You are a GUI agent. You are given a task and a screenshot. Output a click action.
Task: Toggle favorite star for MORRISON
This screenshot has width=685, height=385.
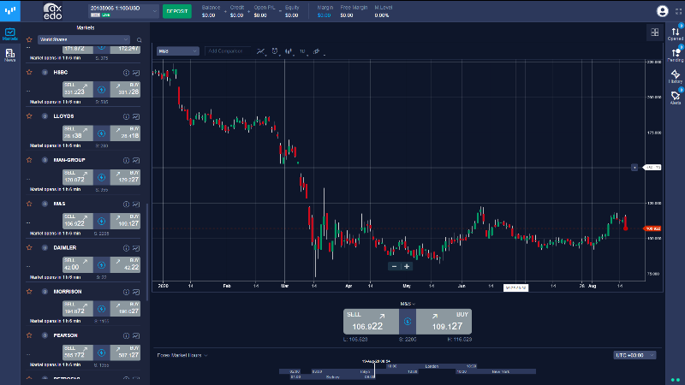[29, 292]
